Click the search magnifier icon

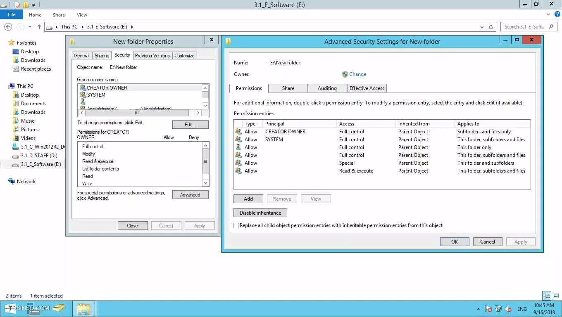point(551,27)
